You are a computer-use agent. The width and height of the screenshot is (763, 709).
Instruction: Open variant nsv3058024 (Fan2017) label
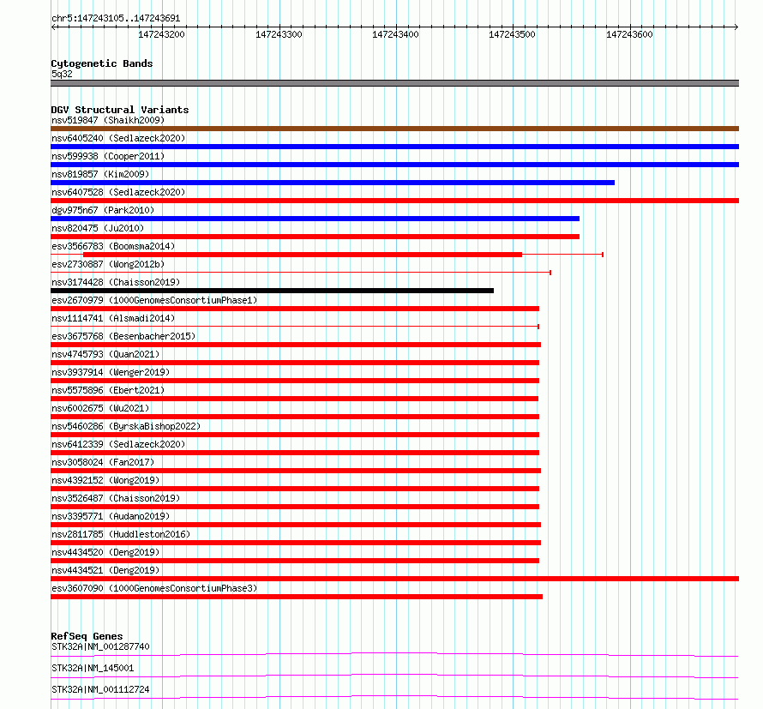(x=103, y=462)
